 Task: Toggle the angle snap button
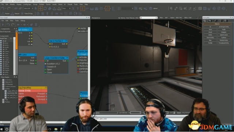(x=107, y=8)
